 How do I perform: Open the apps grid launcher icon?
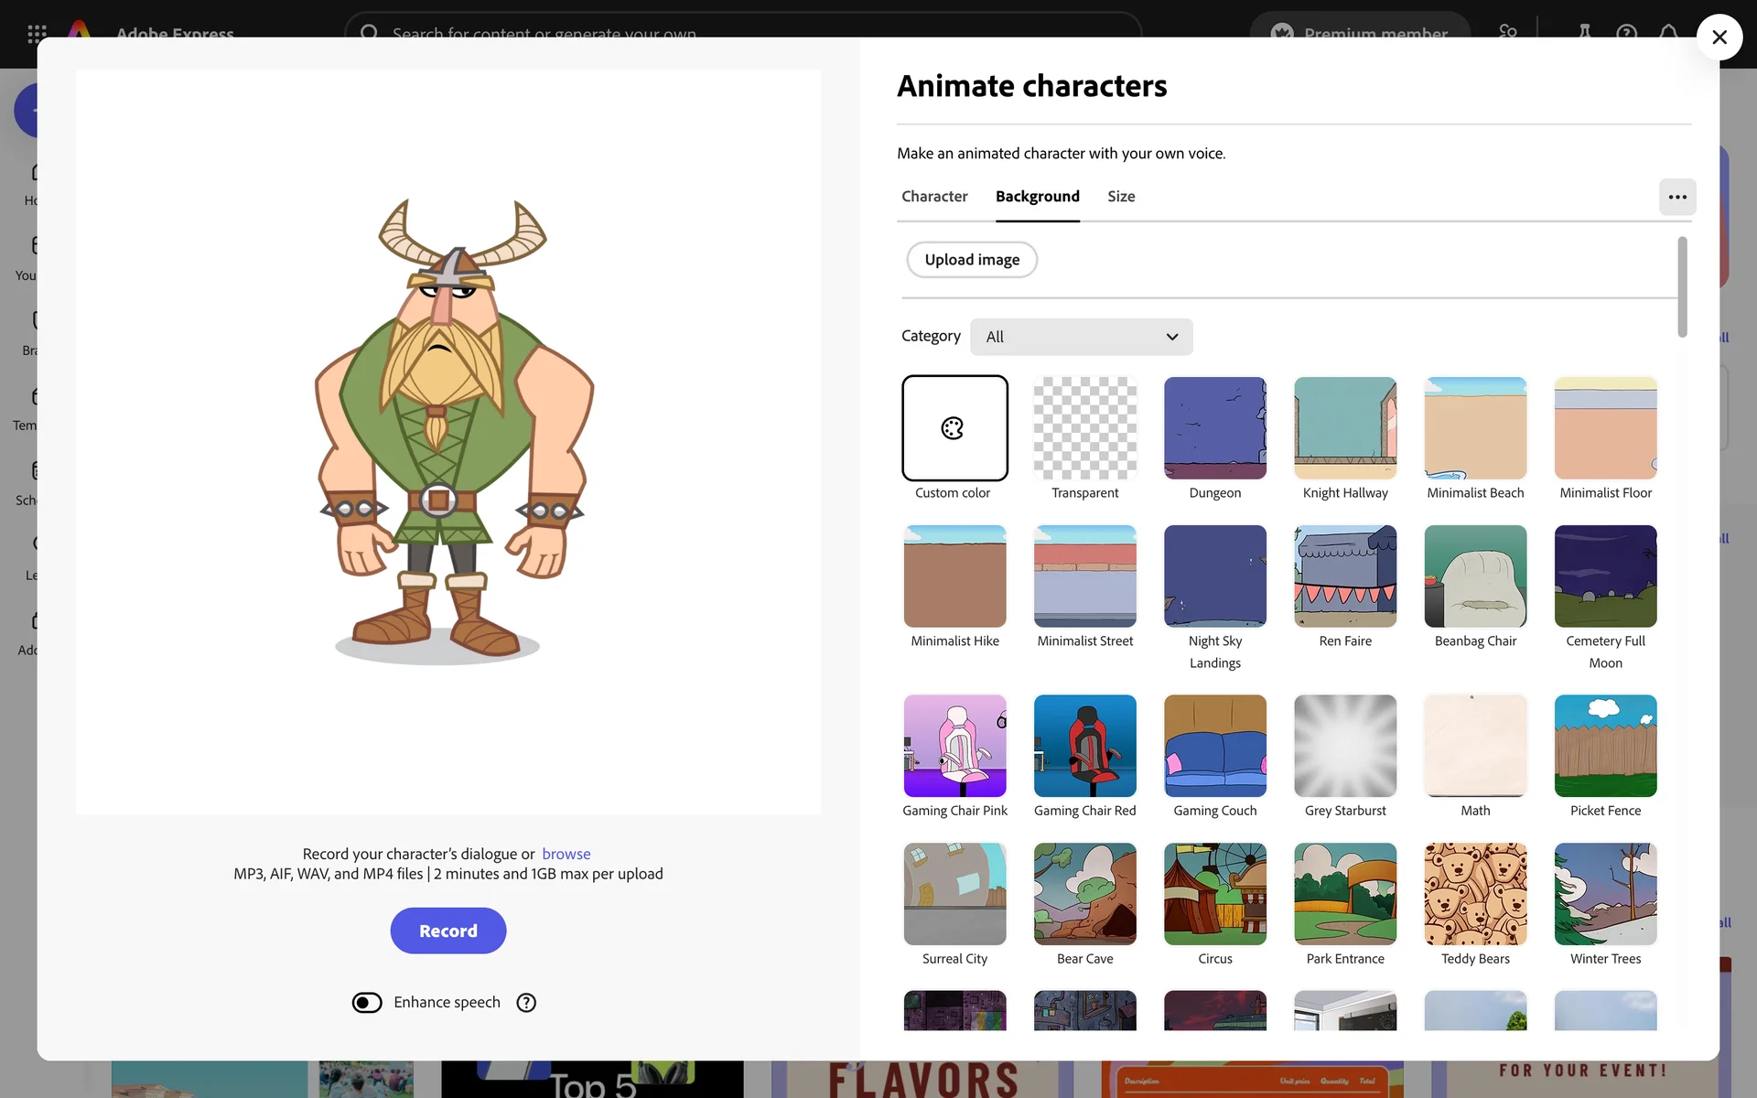[x=38, y=33]
